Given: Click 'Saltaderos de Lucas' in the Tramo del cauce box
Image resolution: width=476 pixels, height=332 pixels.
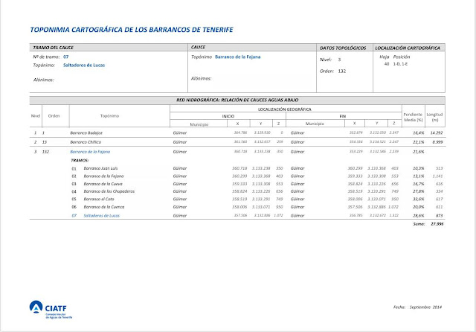Looking at the screenshot, I should (x=84, y=65).
